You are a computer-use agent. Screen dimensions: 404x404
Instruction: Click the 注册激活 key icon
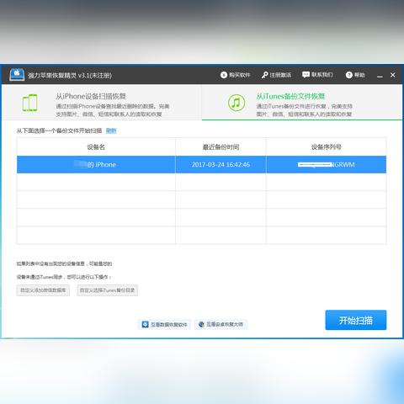264,75
